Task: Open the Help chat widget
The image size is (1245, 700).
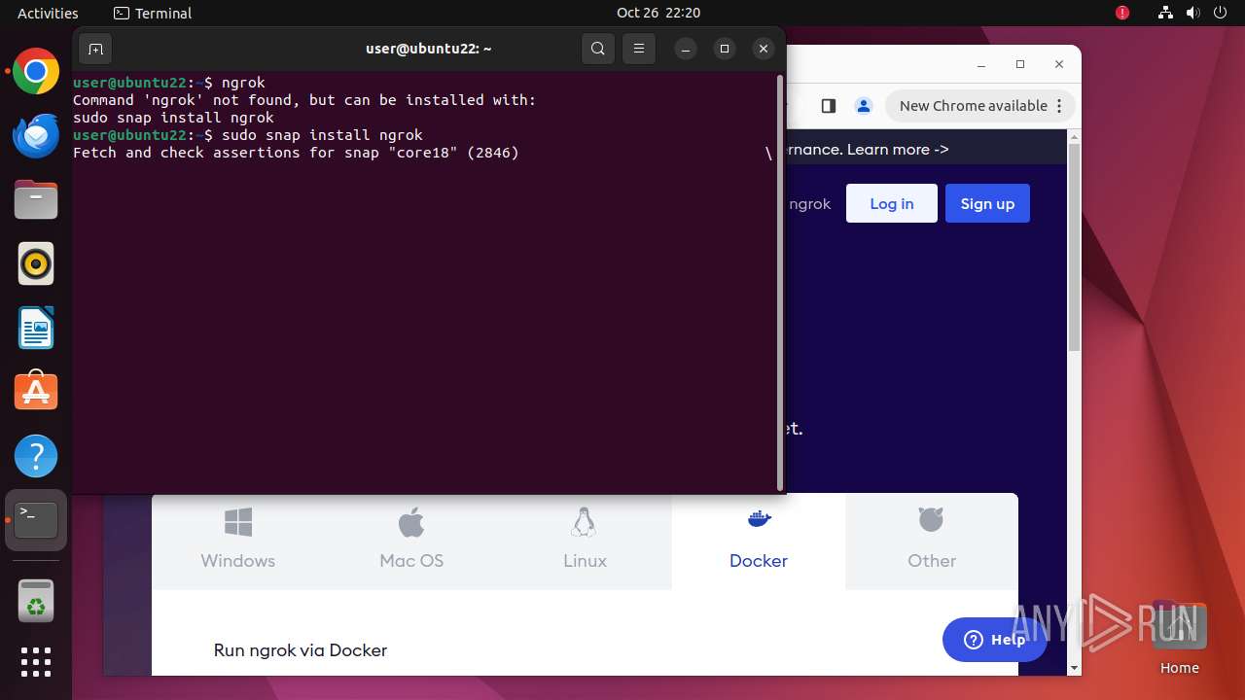Action: 994,639
